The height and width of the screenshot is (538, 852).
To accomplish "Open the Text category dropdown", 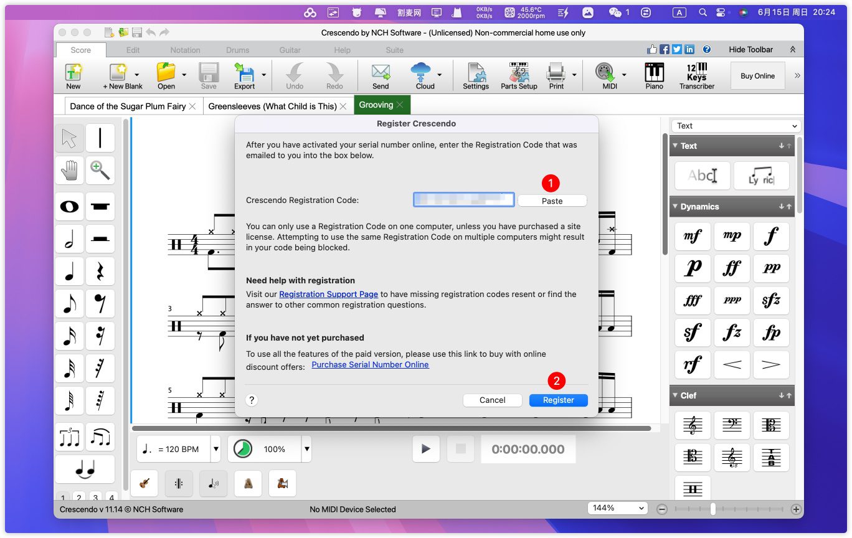I will [736, 126].
